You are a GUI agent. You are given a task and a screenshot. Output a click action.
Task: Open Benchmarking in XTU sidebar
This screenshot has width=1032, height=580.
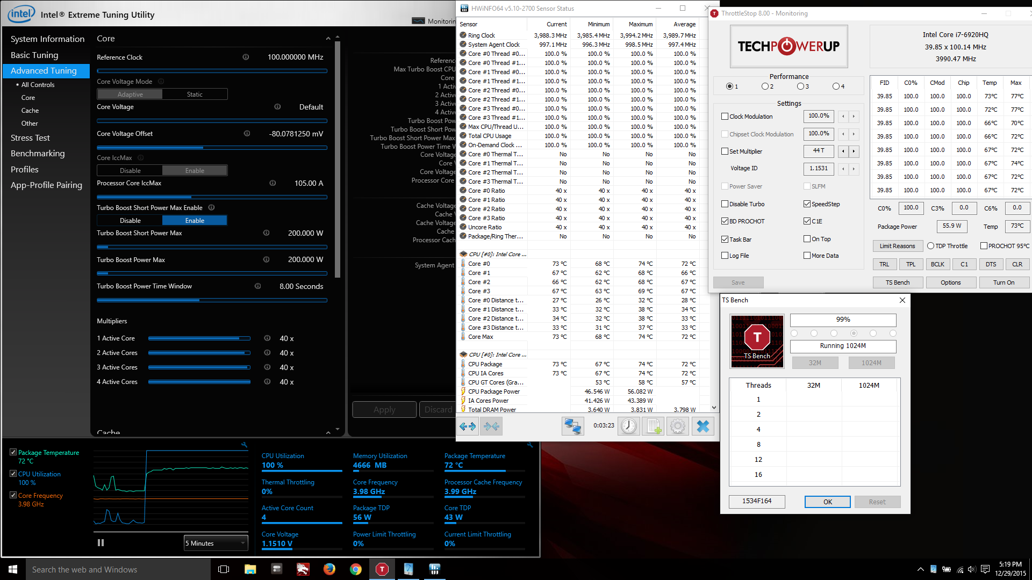coord(38,154)
